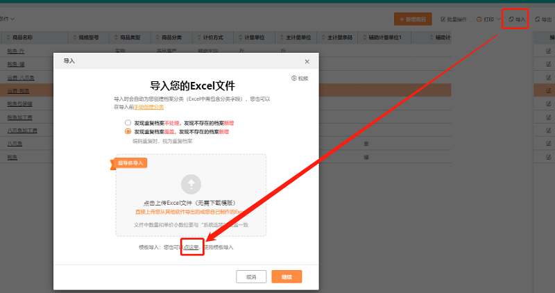Open product link 鲍鱼加工费

click(20, 117)
